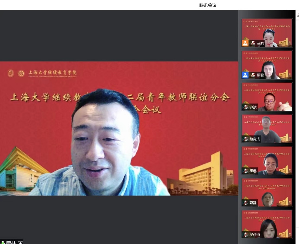Click the orange avatar icon beside 赵晓

coord(245,43)
